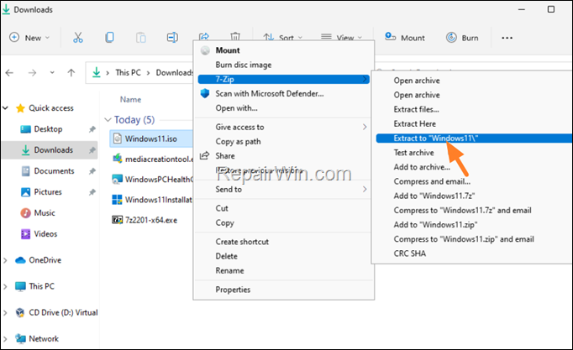Click the pin icon beside Documents
Image resolution: width=573 pixels, height=350 pixels.
(92, 170)
